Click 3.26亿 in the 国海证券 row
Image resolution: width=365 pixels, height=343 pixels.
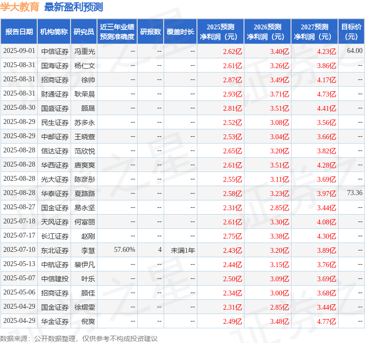[280, 66]
